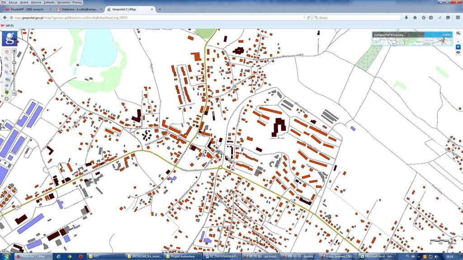463x260 pixels.
Task: Open the bookmarks list clipboard icon
Action: 431,18
